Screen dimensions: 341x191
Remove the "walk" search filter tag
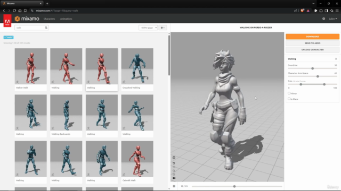point(9,38)
